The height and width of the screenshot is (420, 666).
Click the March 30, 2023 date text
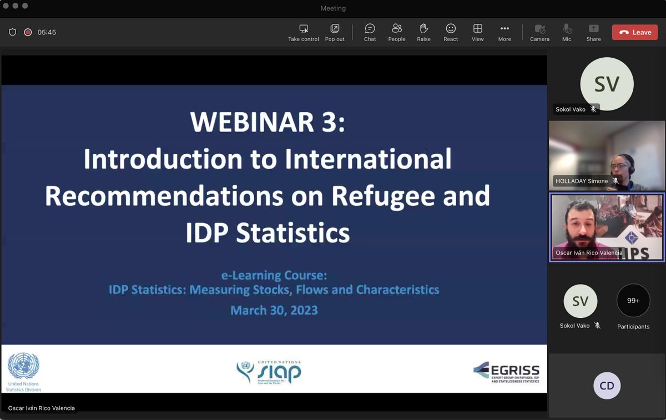coord(274,310)
